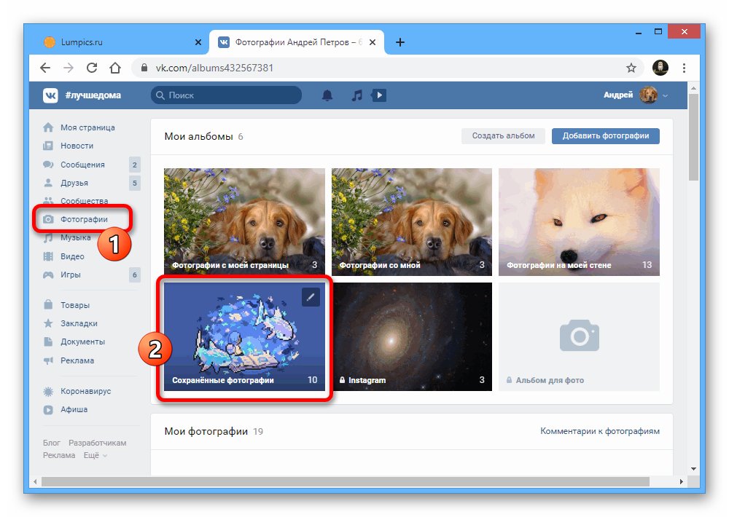Click the Добавить фотографии button
Screen dimensions: 729x517
(605, 135)
